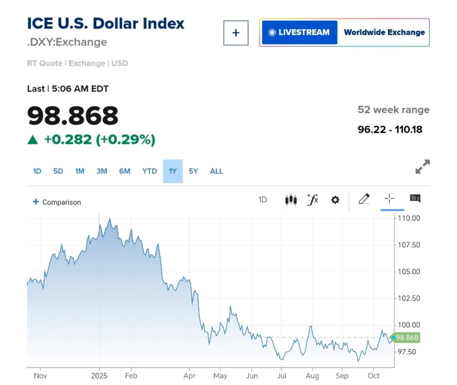Toggle the crosshair cursor tool
This screenshot has width=457, height=385.
tap(390, 199)
